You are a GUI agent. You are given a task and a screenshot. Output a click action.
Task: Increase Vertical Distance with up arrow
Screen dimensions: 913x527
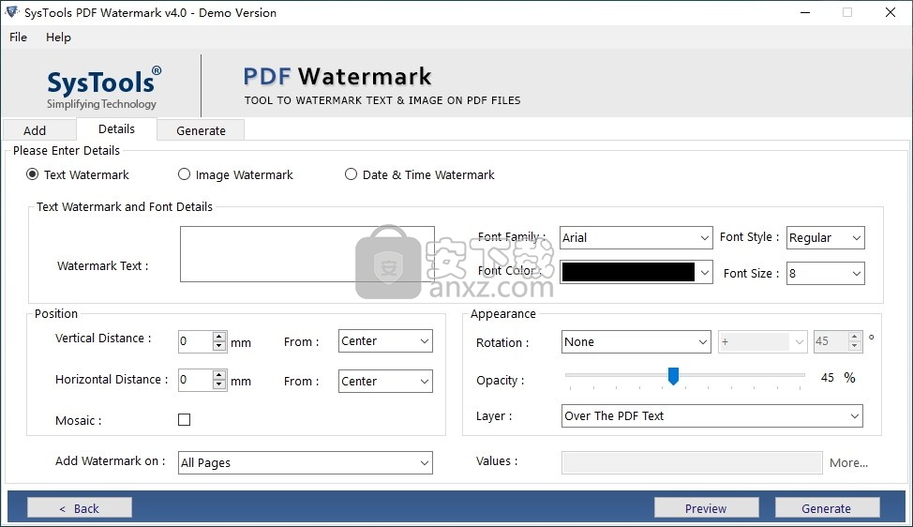(219, 336)
